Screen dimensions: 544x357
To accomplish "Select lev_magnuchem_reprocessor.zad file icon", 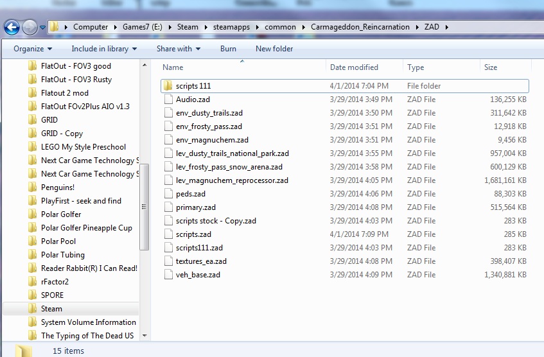I will [x=168, y=180].
